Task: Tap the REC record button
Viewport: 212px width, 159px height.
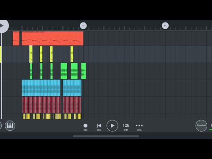Action: 85,127
